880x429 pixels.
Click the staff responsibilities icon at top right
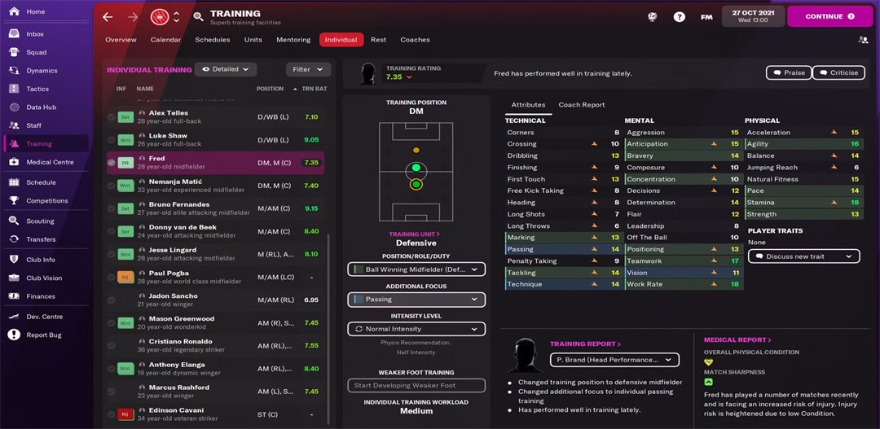click(863, 40)
